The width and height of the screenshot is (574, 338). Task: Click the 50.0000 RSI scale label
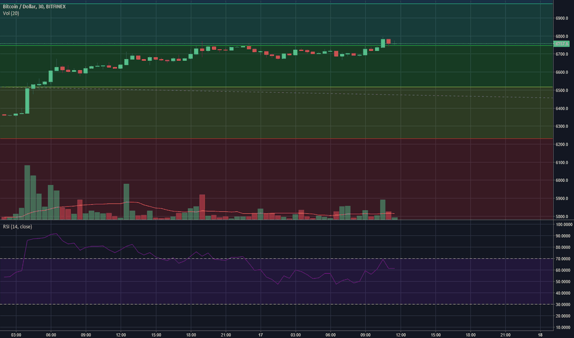(564, 281)
